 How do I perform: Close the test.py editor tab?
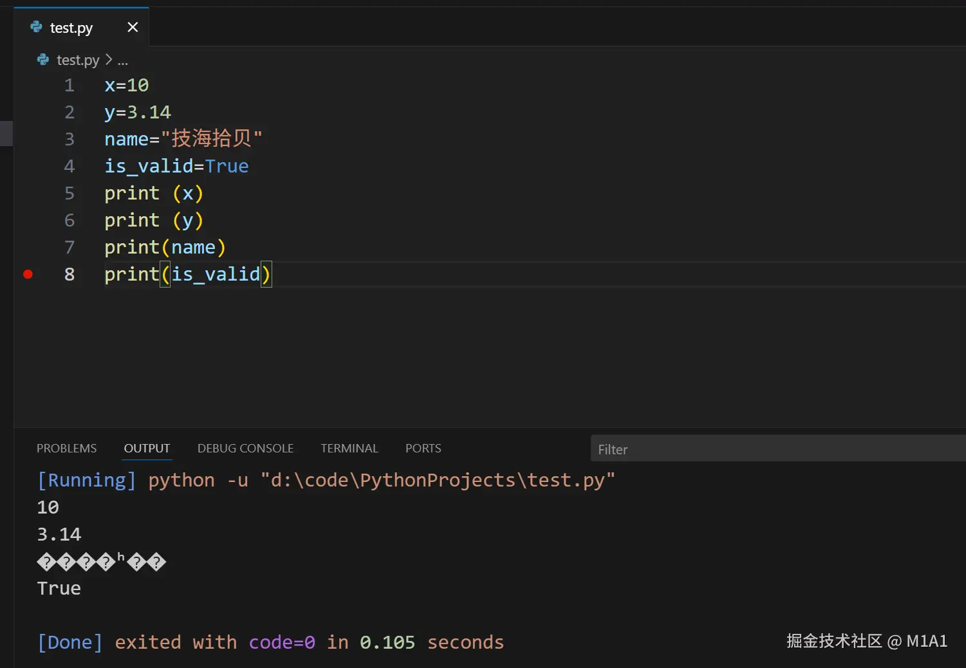tap(133, 27)
